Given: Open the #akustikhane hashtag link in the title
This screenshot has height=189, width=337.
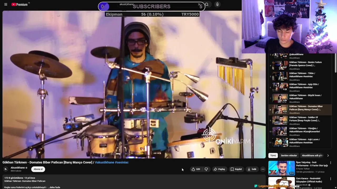Looking at the screenshot, I should coord(105,162).
